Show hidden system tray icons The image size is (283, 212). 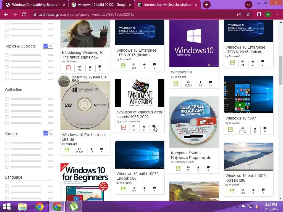pyautogui.click(x=237, y=207)
